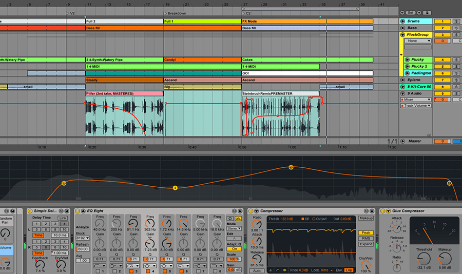Select Compressor Expand mode
The image size is (462, 274).
click(366, 244)
